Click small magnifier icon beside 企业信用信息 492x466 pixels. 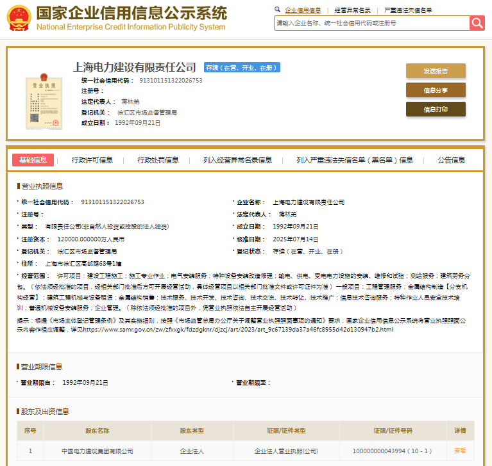coord(277,10)
